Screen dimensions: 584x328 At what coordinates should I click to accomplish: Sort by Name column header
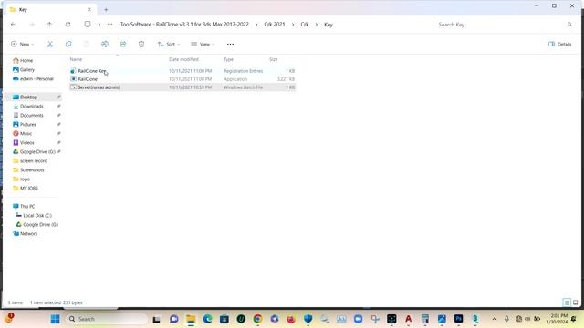[76, 59]
